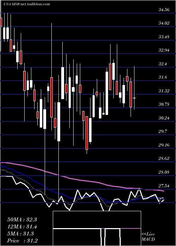The width and height of the screenshot is (176, 246).
Task: Click the 28.62 price axis label
Action: 164,158
